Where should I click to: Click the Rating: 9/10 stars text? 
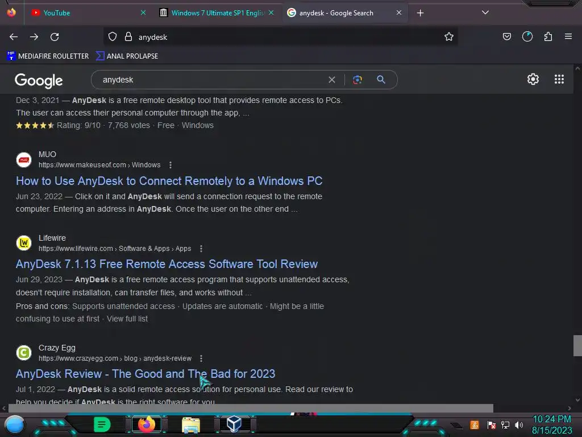(x=59, y=126)
